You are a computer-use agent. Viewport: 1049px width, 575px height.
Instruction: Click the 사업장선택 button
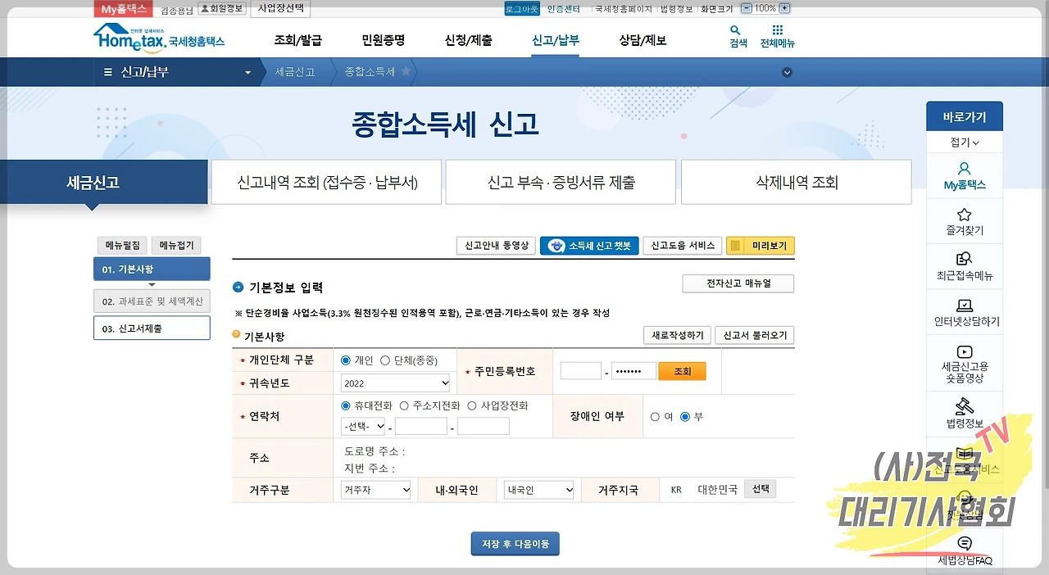(280, 8)
